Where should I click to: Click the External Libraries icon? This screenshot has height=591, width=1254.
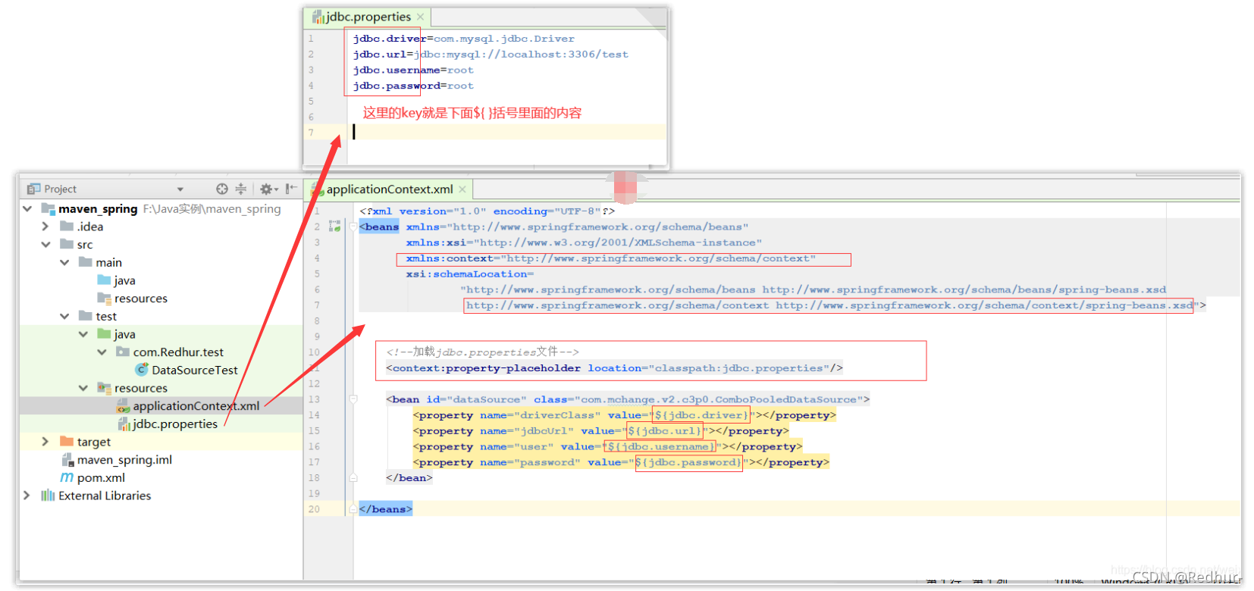click(48, 496)
